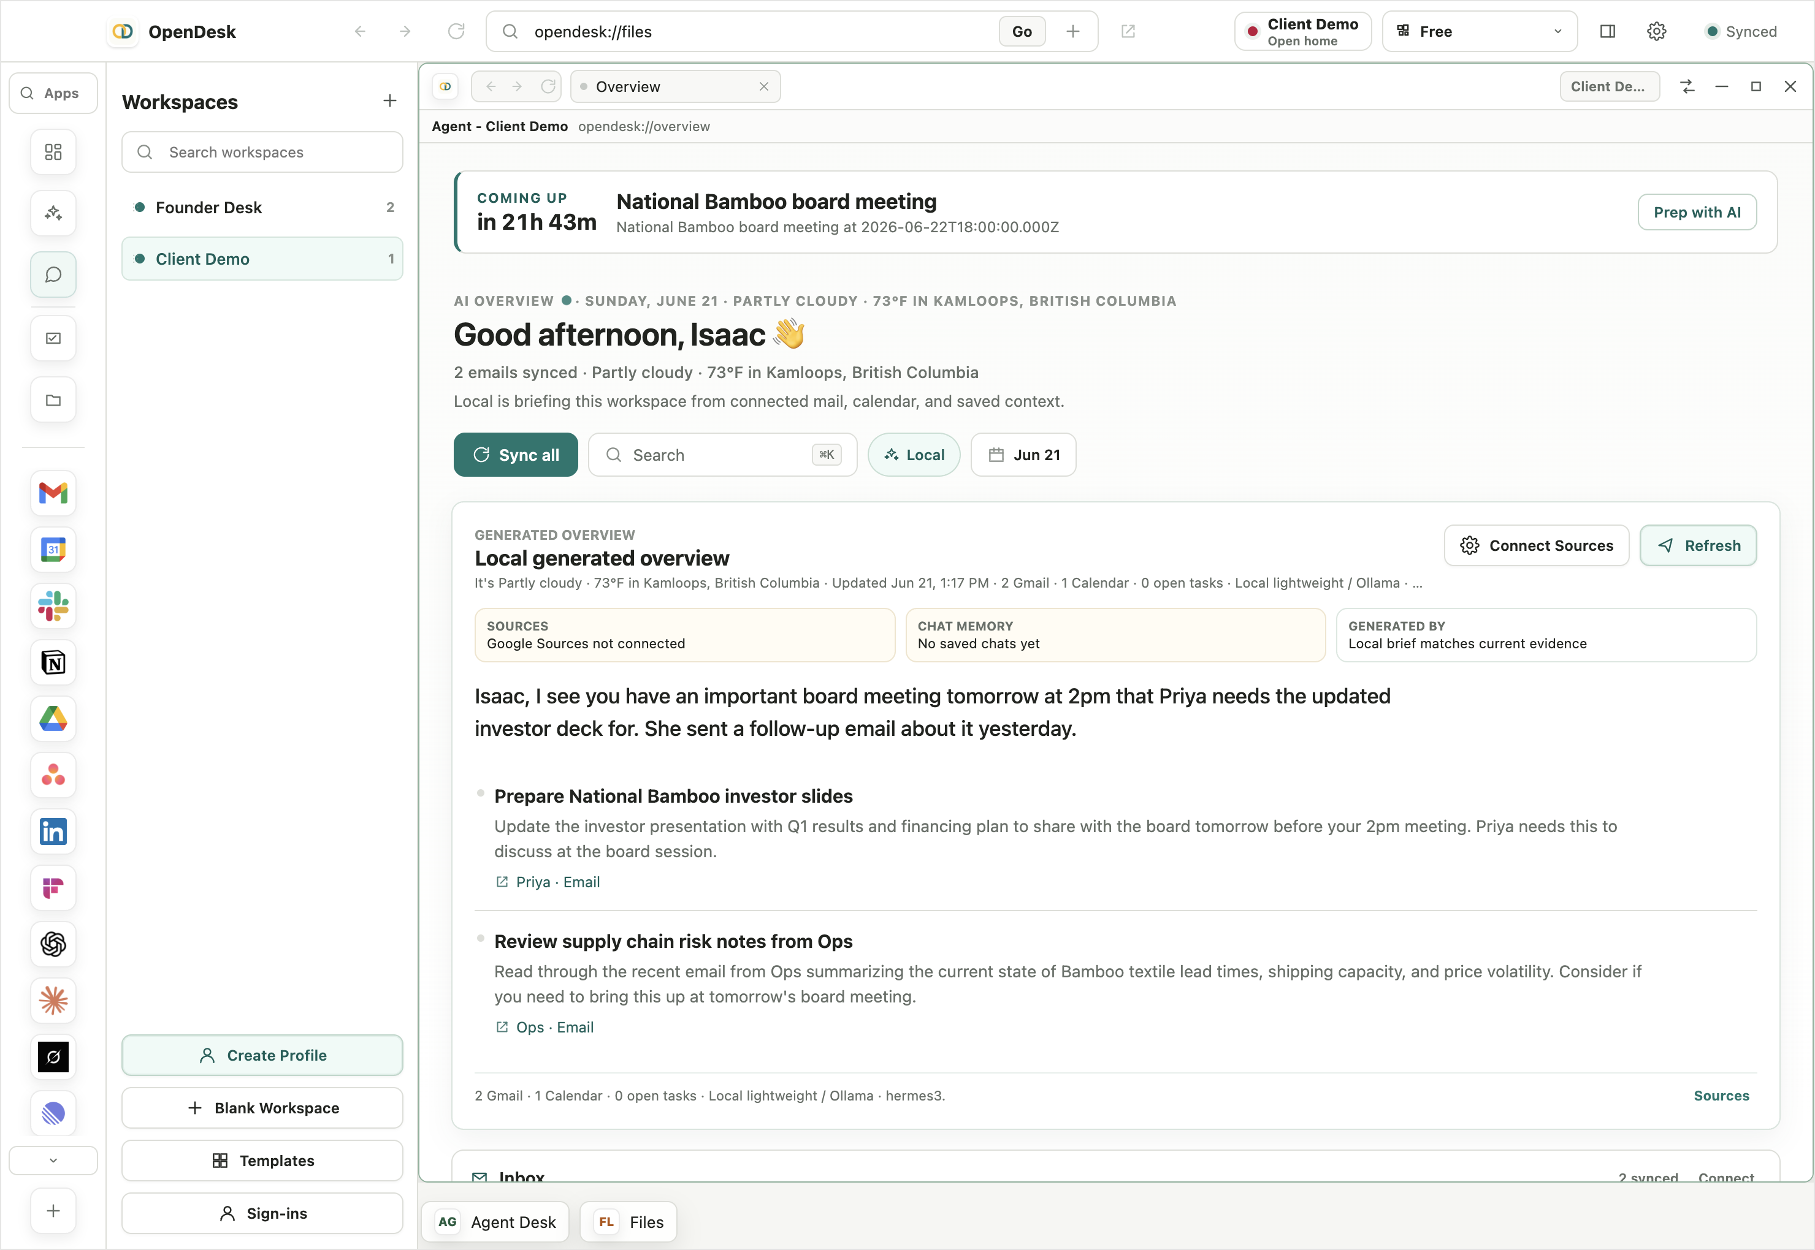Click the Client Demo Open home button

coord(1302,31)
